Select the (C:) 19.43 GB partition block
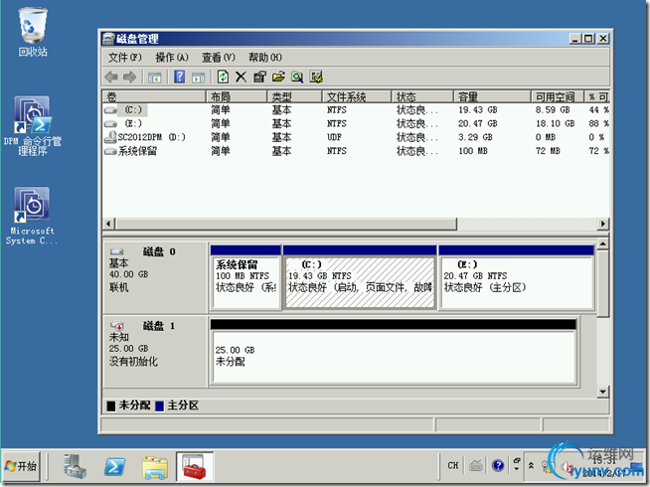This screenshot has width=650, height=487. (x=360, y=277)
